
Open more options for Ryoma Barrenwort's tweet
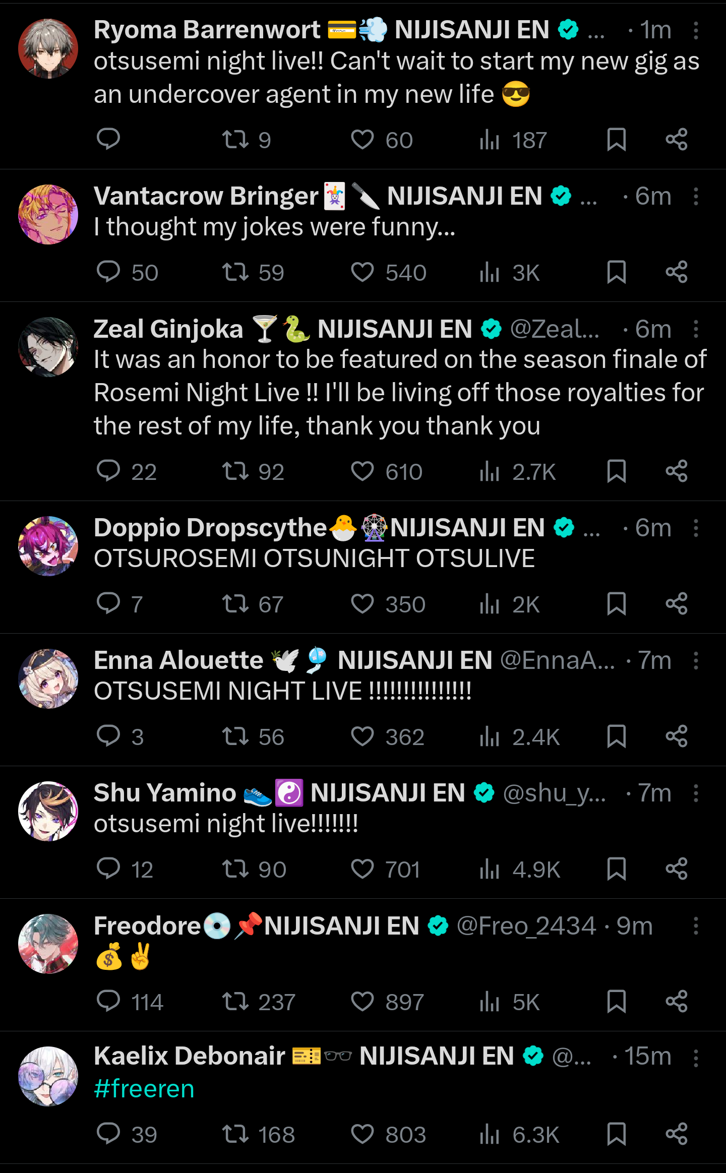pyautogui.click(x=696, y=30)
